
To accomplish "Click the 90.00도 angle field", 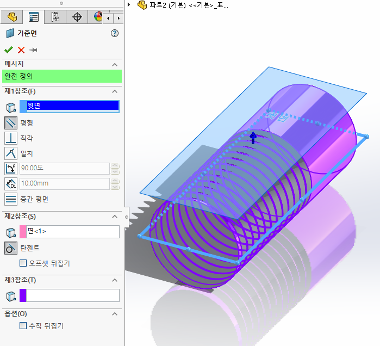I will click(65, 168).
